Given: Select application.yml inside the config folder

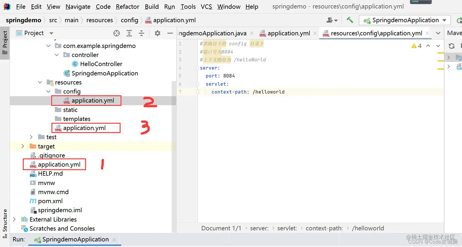Looking at the screenshot, I should [93, 101].
